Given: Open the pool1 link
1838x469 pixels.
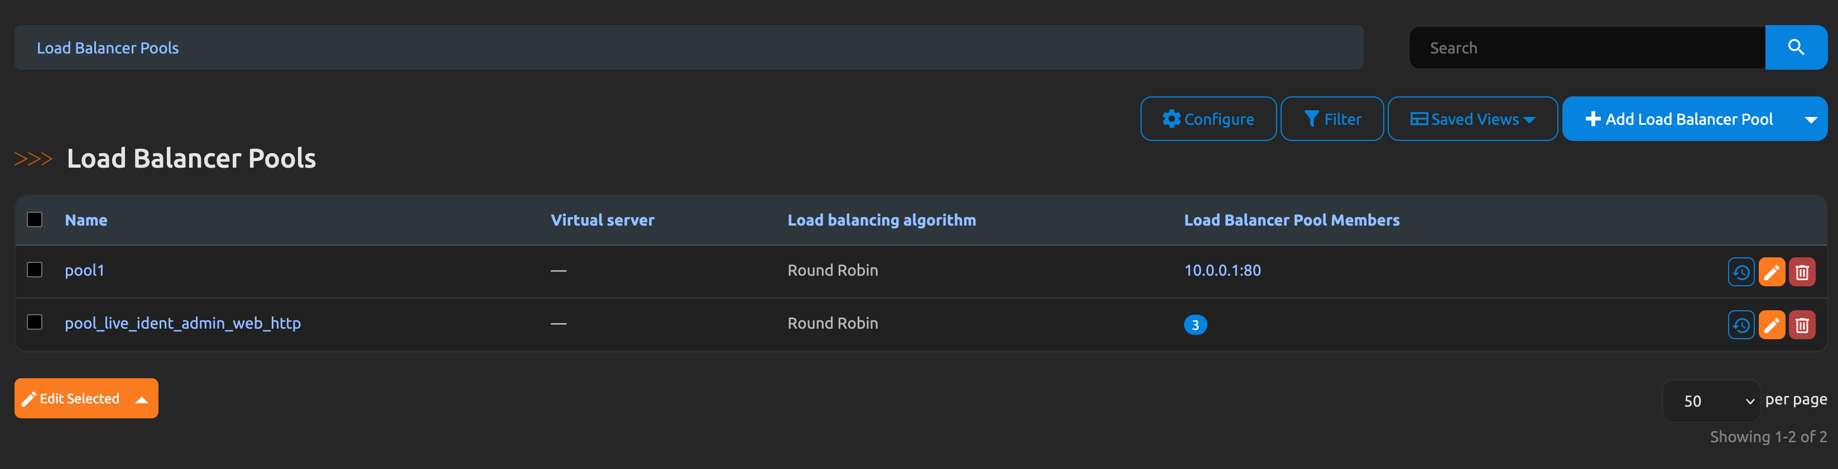Looking at the screenshot, I should 84,270.
